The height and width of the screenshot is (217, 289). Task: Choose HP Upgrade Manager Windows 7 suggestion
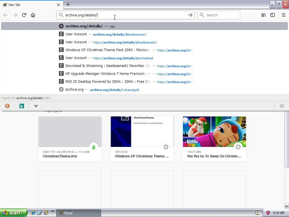coord(144,74)
